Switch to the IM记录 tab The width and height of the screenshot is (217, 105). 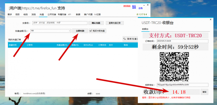(x=97, y=14)
